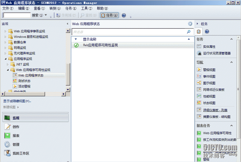The height and width of the screenshot is (162, 241).
Task: Click the 数据仓库 folder icon
Action: 11,42
